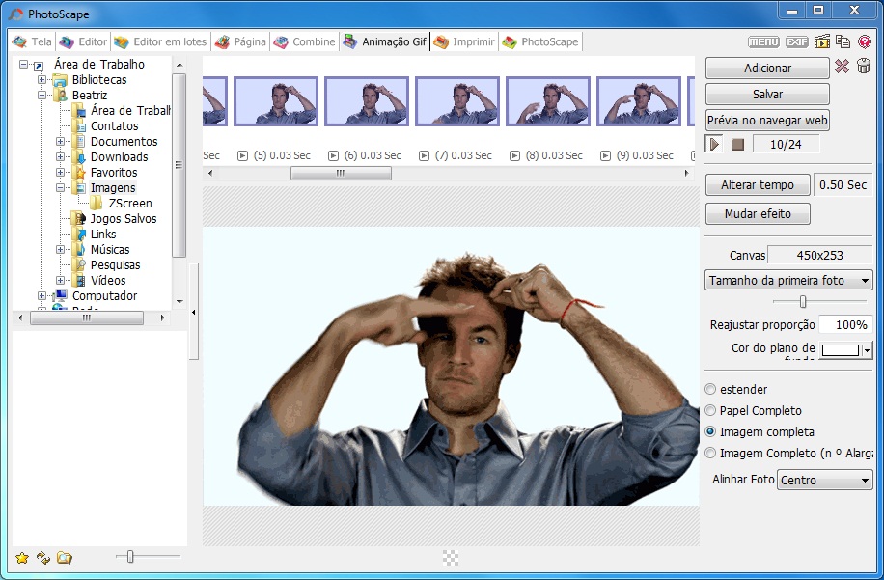Stop the animation playback

[737, 144]
